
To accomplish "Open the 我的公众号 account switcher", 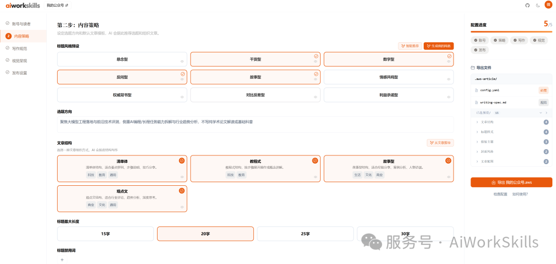I will pos(58,5).
